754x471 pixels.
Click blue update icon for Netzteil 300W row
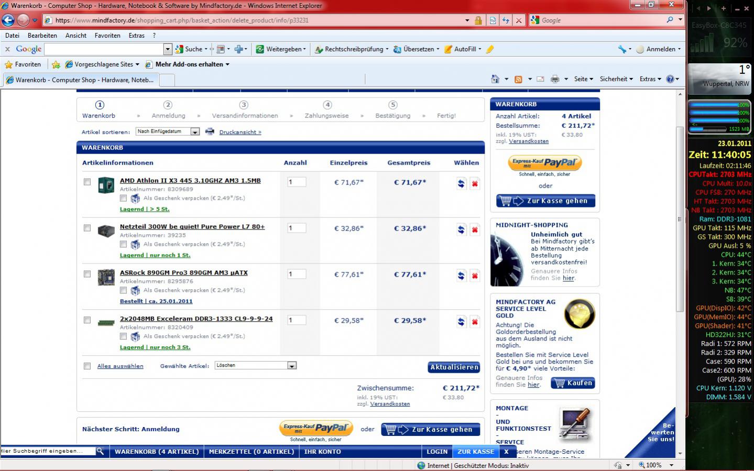tap(461, 230)
